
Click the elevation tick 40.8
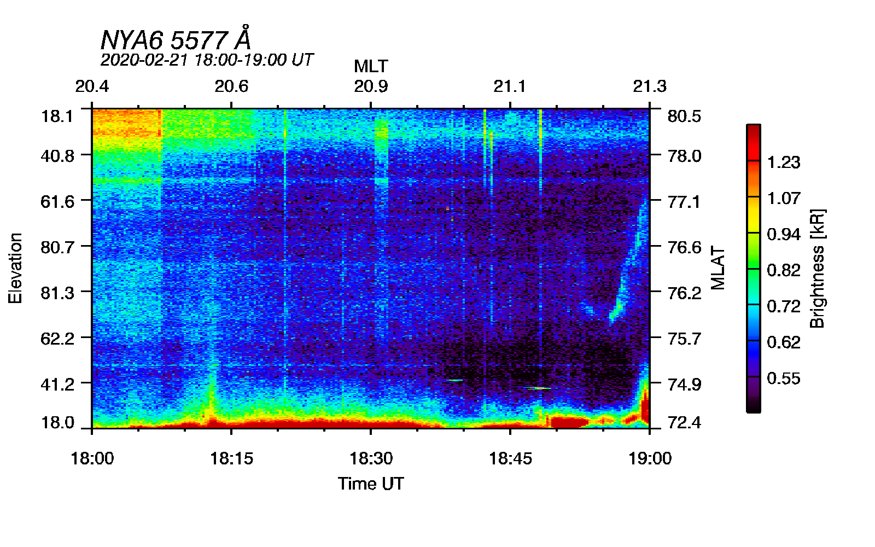(57, 156)
